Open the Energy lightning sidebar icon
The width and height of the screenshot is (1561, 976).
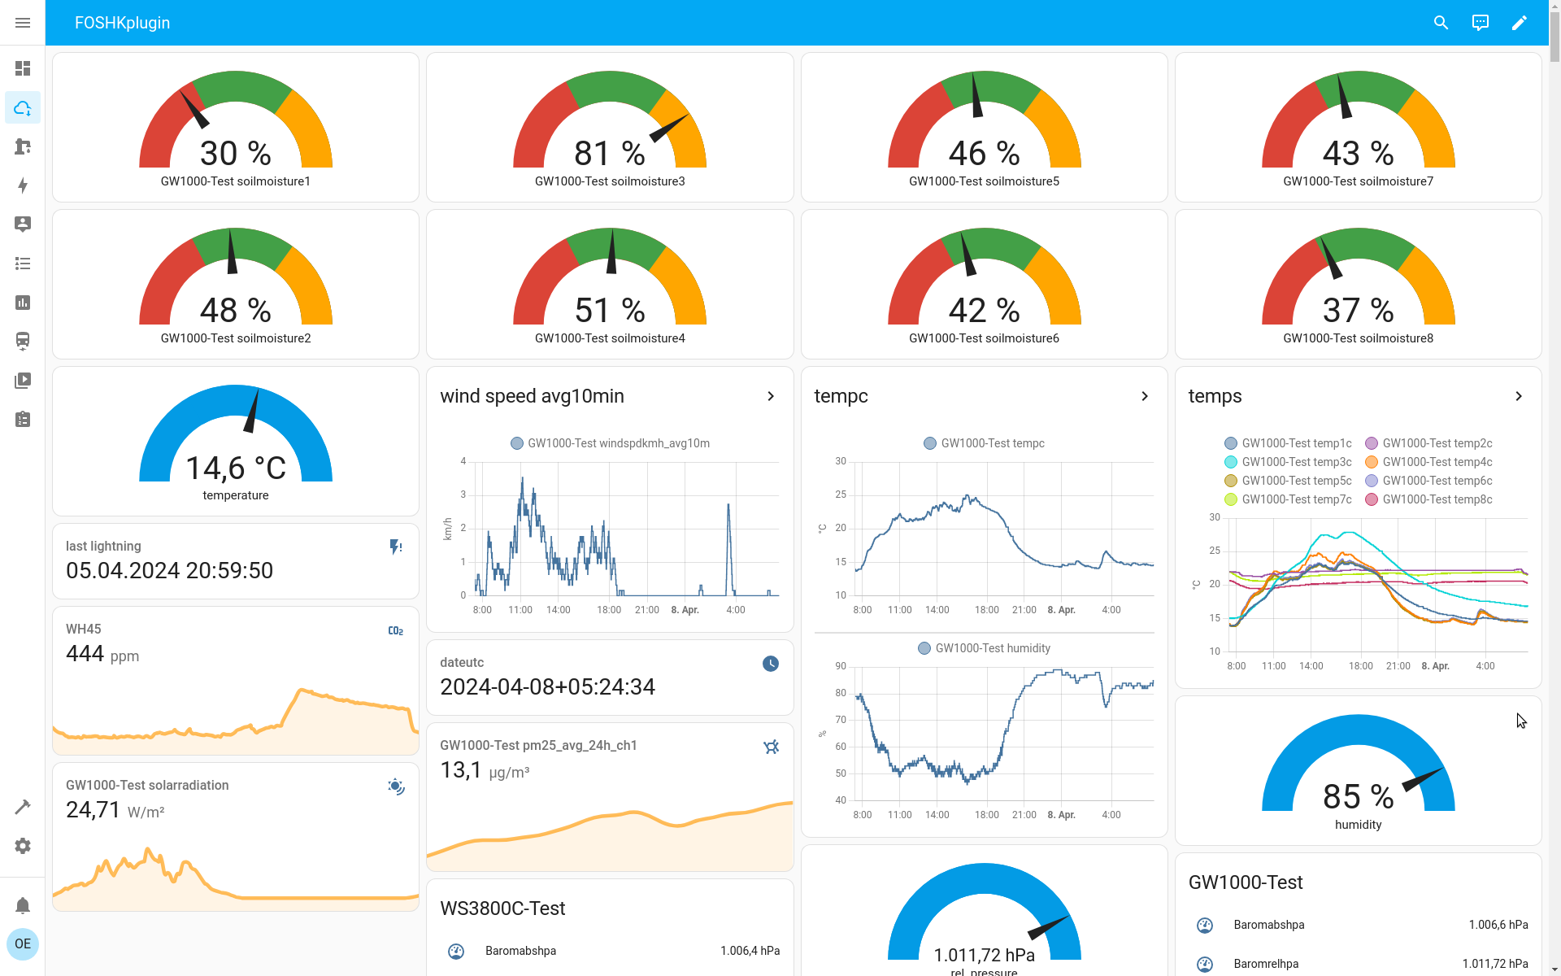tap(23, 185)
